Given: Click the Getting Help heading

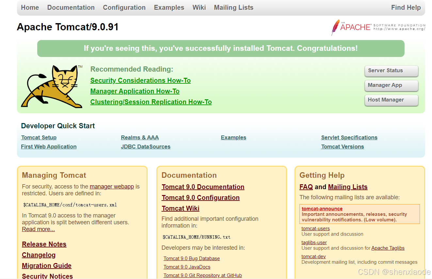Looking at the screenshot, I should pyautogui.click(x=322, y=175).
